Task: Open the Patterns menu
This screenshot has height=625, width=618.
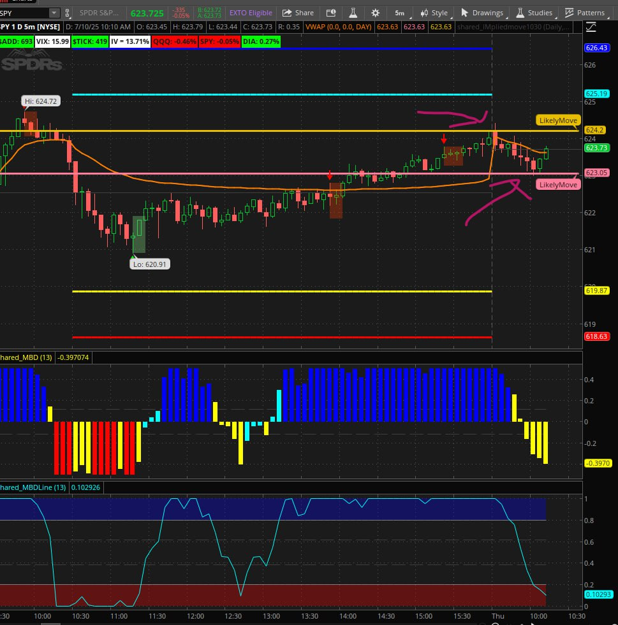Action: click(584, 13)
